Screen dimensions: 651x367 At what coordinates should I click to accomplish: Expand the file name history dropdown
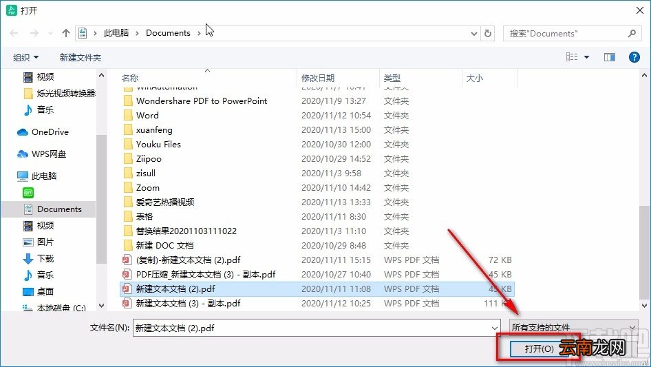pos(494,328)
